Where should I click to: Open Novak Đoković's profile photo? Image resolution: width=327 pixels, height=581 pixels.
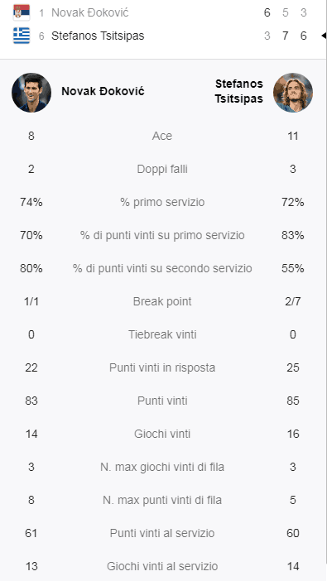pyautogui.click(x=31, y=93)
